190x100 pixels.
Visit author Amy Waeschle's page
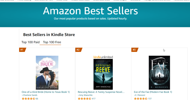(86, 95)
